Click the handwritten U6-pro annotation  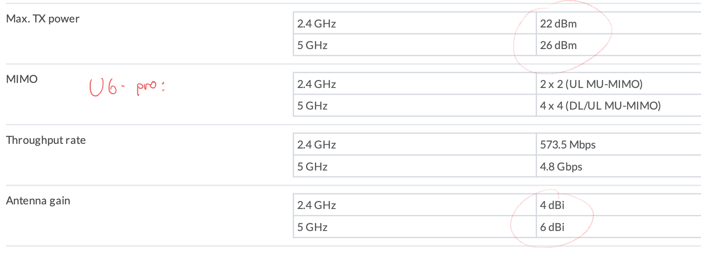[x=127, y=87]
